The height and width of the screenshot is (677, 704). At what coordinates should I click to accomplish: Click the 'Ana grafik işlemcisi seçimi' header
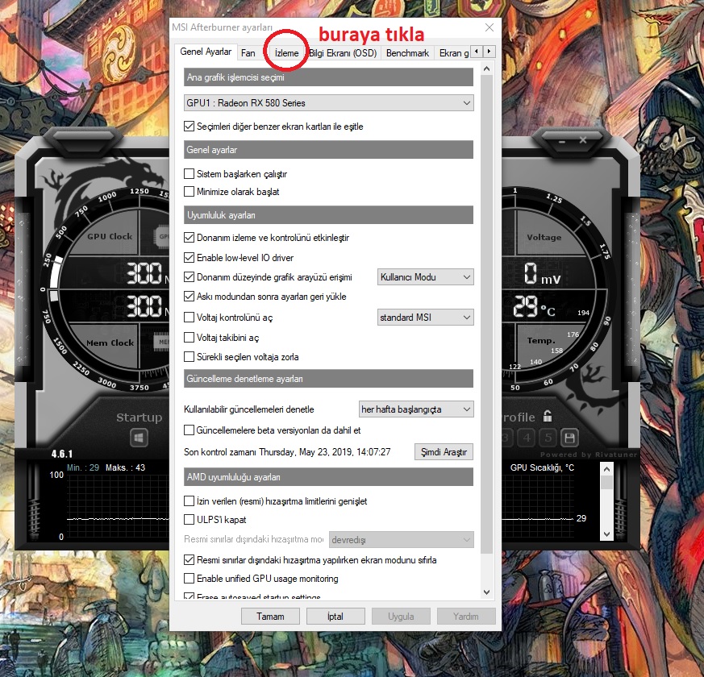329,77
